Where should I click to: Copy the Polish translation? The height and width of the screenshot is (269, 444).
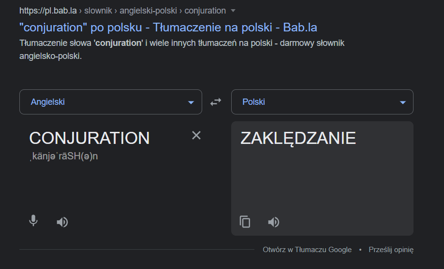[x=245, y=222]
